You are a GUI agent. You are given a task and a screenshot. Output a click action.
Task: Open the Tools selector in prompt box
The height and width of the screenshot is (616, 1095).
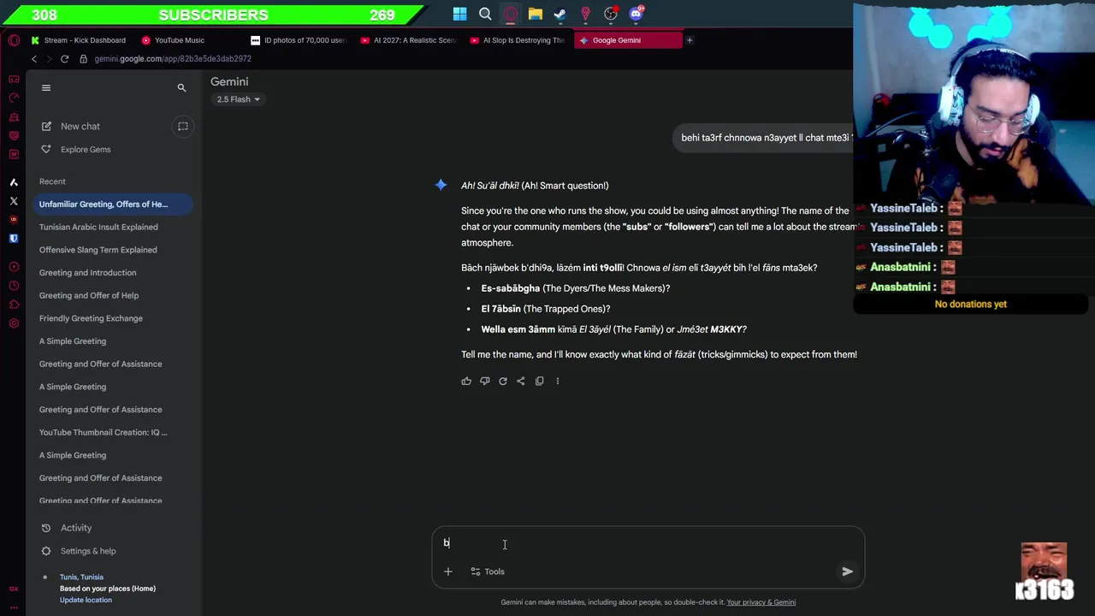488,572
